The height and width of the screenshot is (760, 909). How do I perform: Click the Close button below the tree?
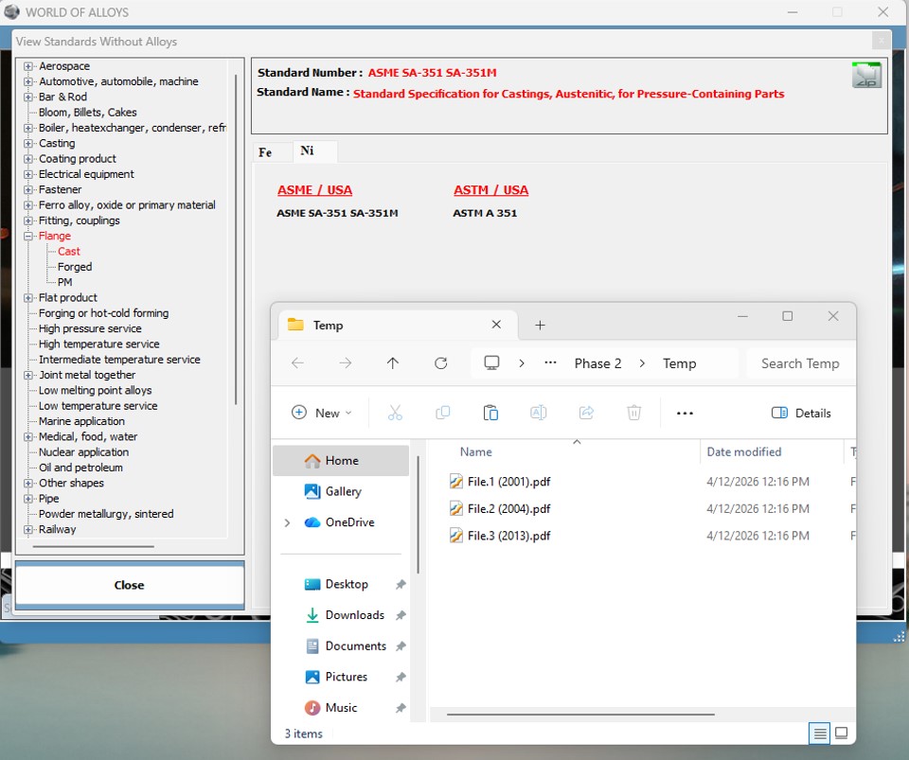click(130, 585)
